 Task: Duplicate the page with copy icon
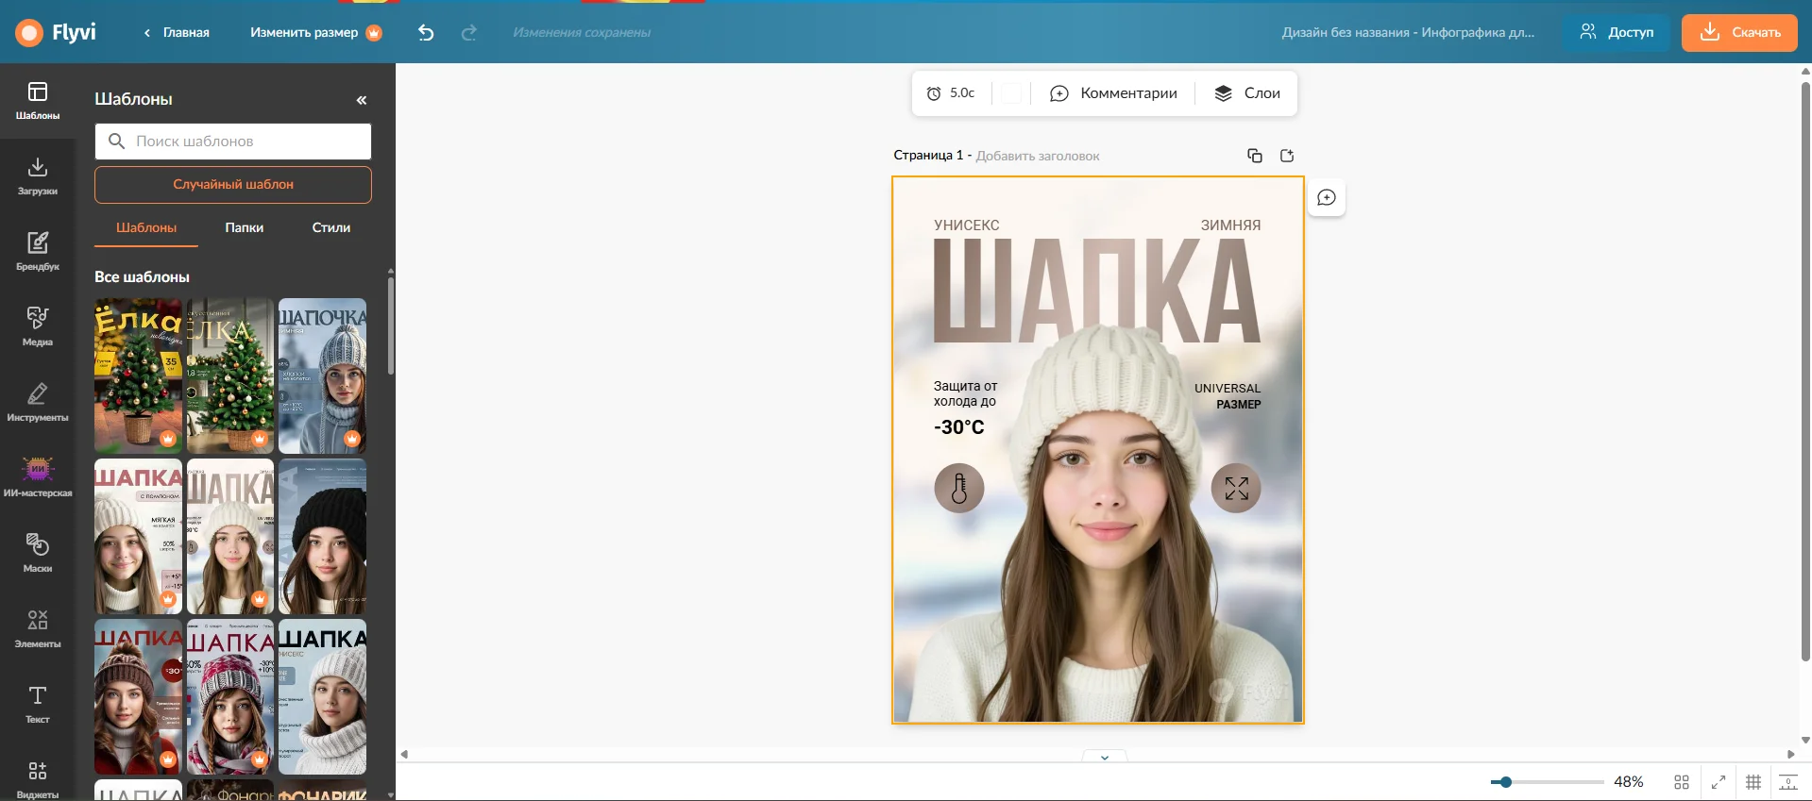click(x=1255, y=156)
